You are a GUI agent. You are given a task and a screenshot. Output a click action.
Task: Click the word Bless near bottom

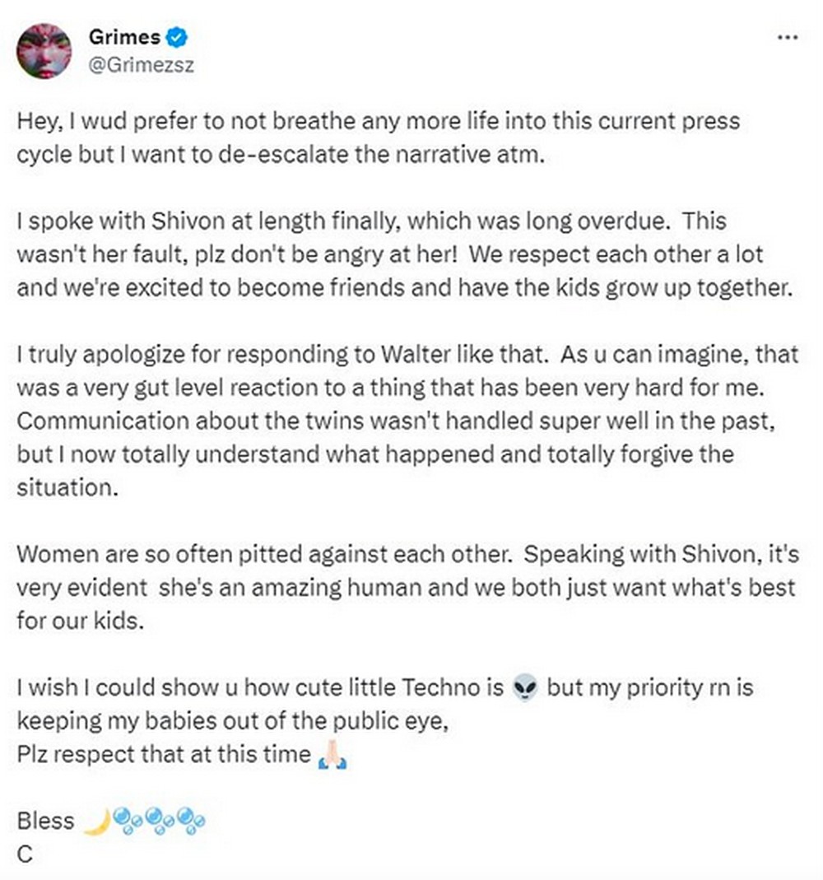point(45,821)
